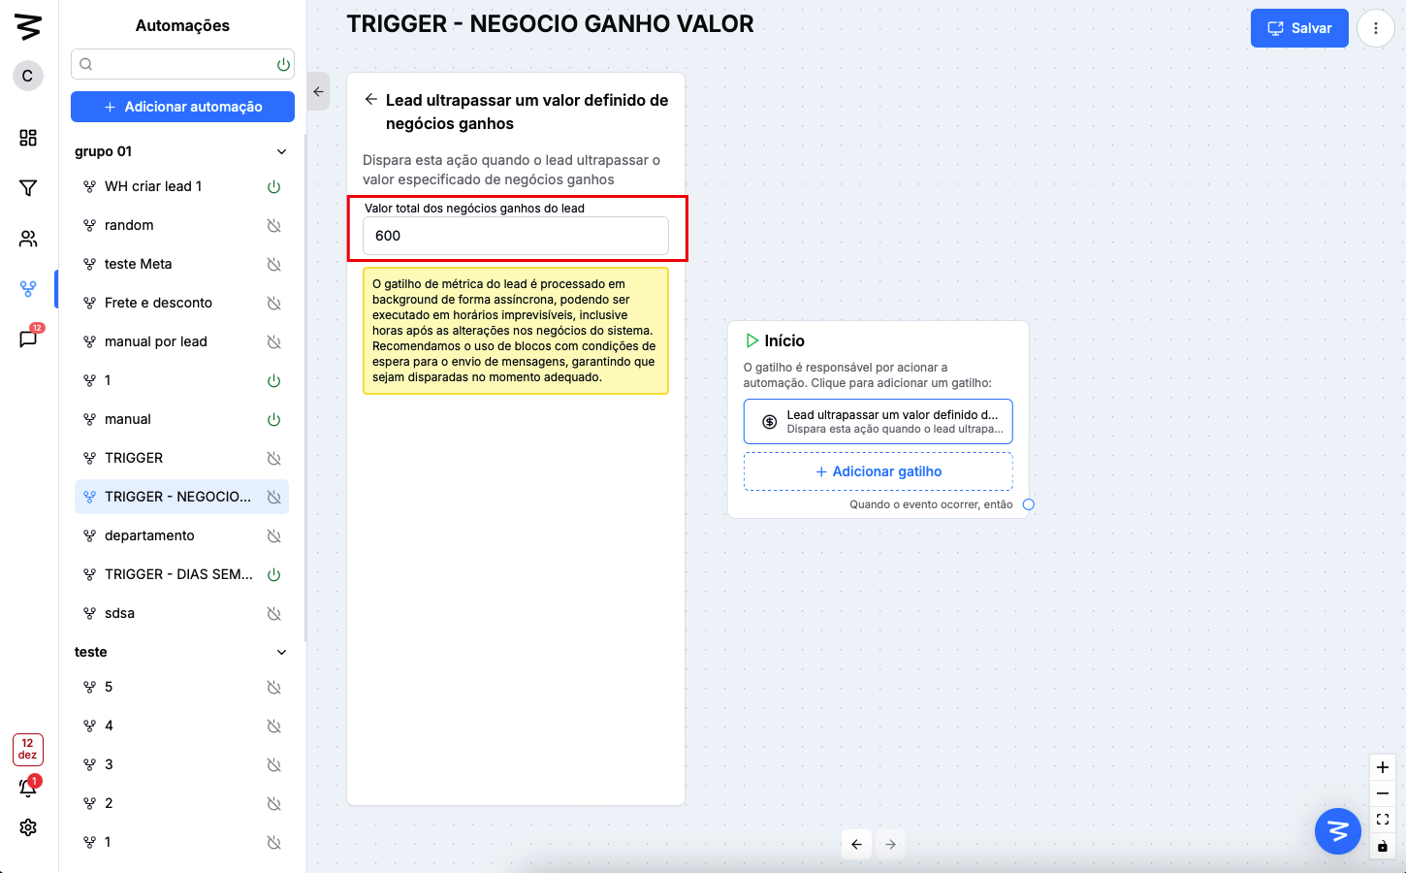Click the '600' value input field

coord(515,236)
